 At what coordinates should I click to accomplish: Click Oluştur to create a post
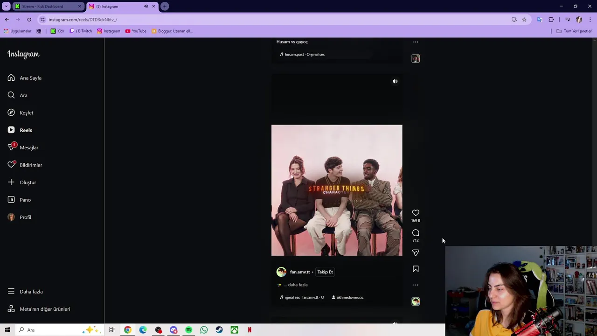pyautogui.click(x=22, y=182)
